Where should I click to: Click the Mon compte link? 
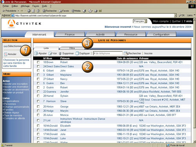[161, 21]
